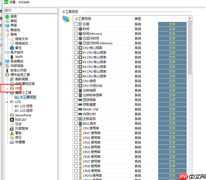Select the 小工具项目 tree icon
Viewport: 206px width, 180px height.
(17, 97)
